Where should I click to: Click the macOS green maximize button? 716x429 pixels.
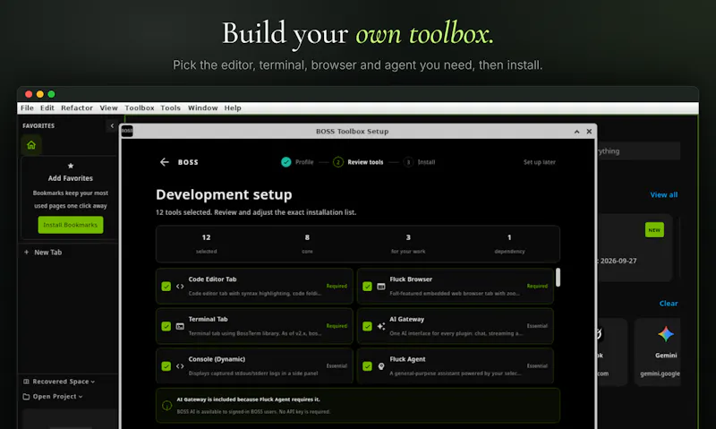[x=51, y=94]
